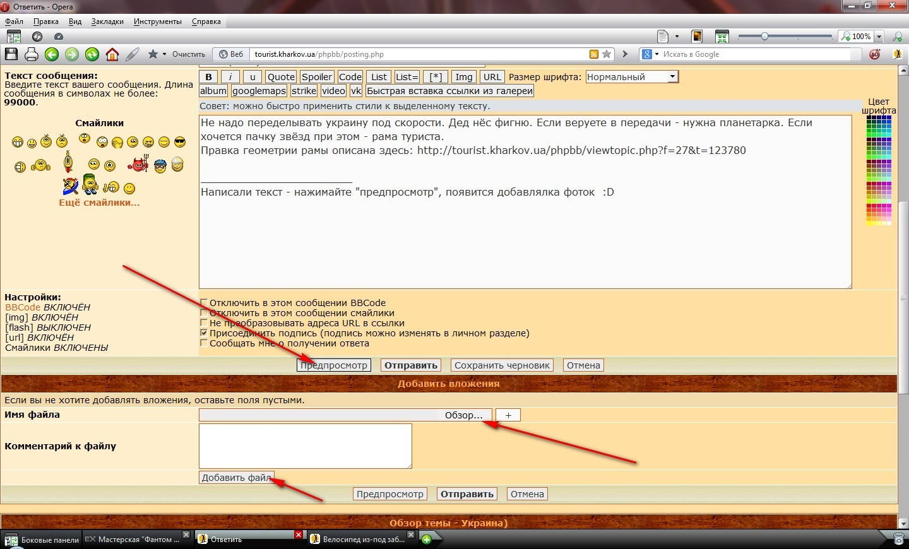Viewport: 909px width, 549px height.
Task: Click the RSS feed icon in address bar
Action: tap(593, 54)
